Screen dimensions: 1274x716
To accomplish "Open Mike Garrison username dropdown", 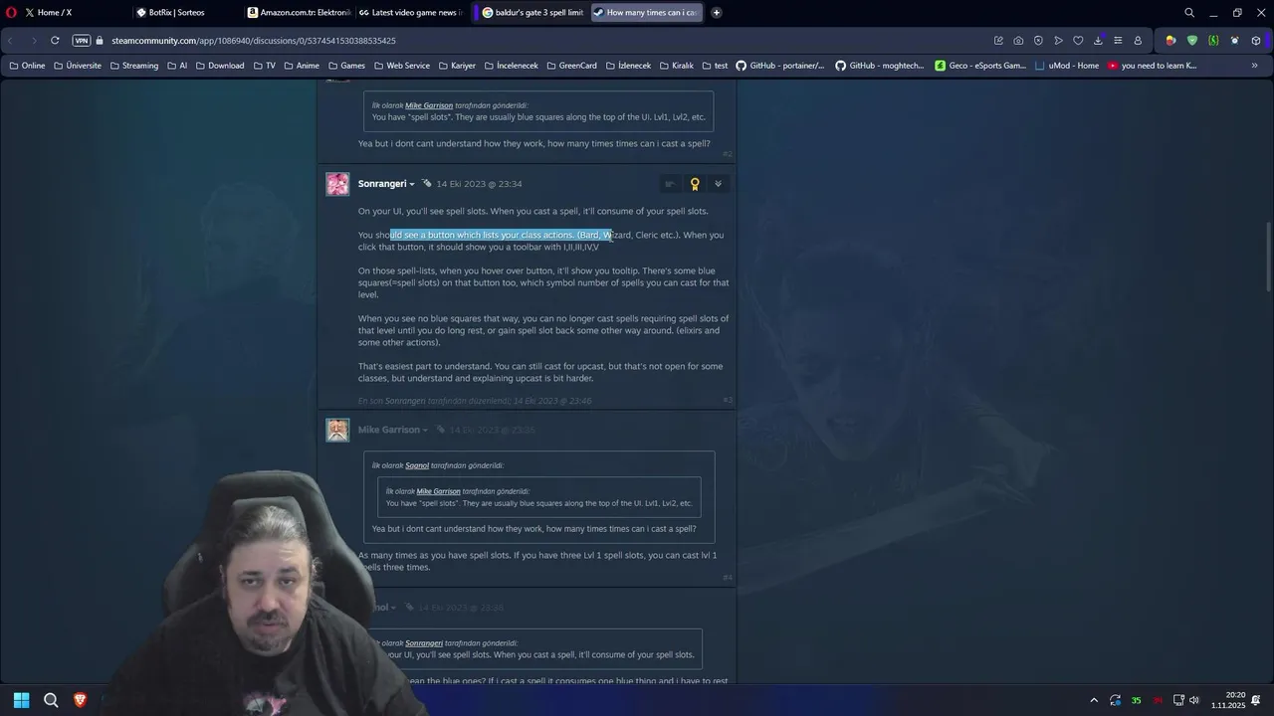I will 393,430.
